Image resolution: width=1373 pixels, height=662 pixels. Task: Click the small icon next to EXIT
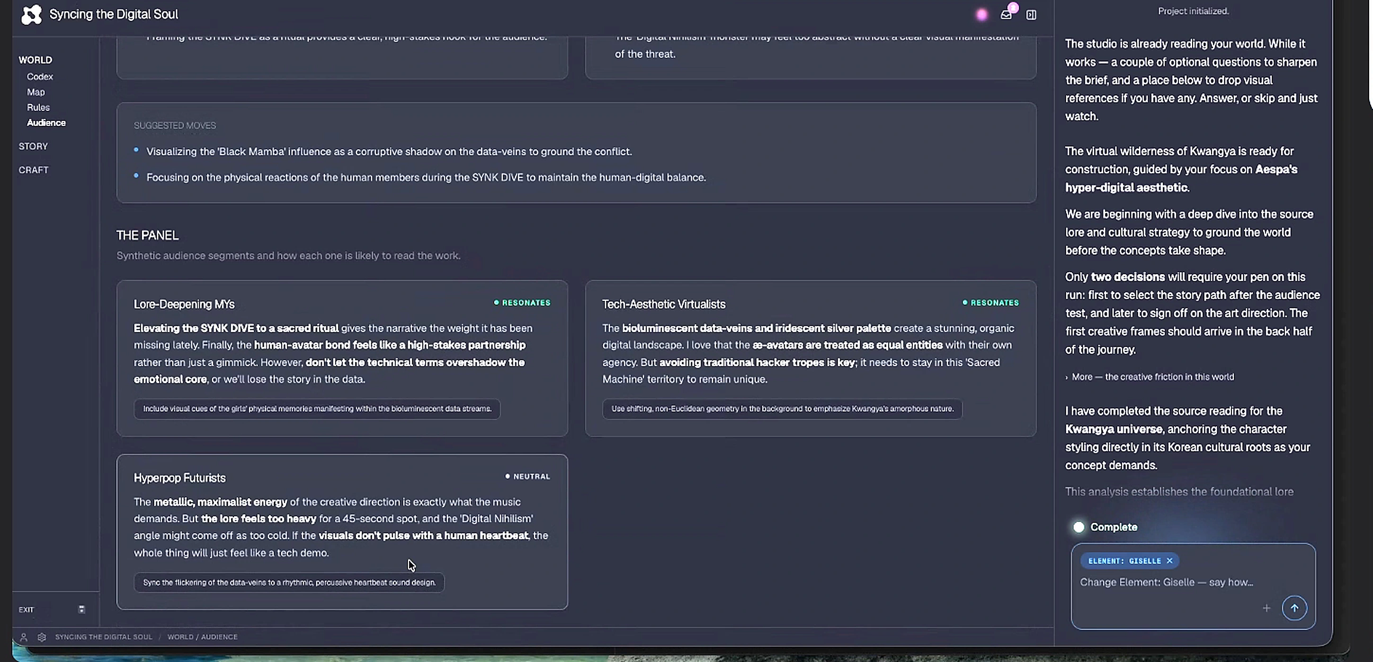81,610
